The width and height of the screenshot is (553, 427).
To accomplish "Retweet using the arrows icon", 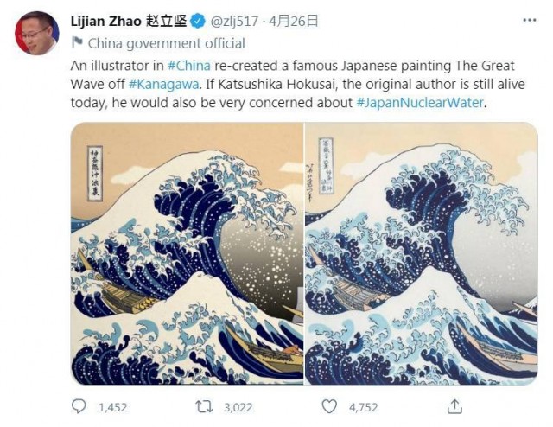I will coord(205,406).
